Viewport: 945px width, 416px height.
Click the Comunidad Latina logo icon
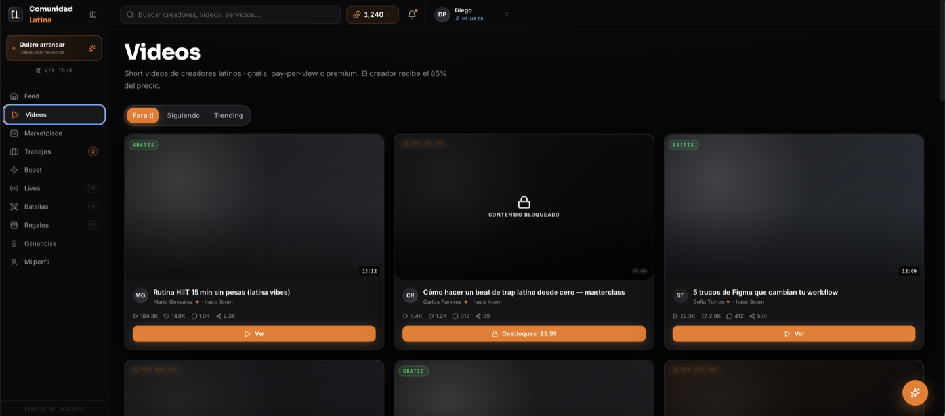point(15,14)
